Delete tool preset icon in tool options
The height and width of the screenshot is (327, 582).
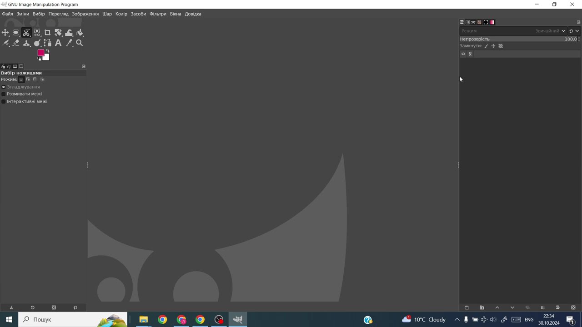pyautogui.click(x=54, y=307)
